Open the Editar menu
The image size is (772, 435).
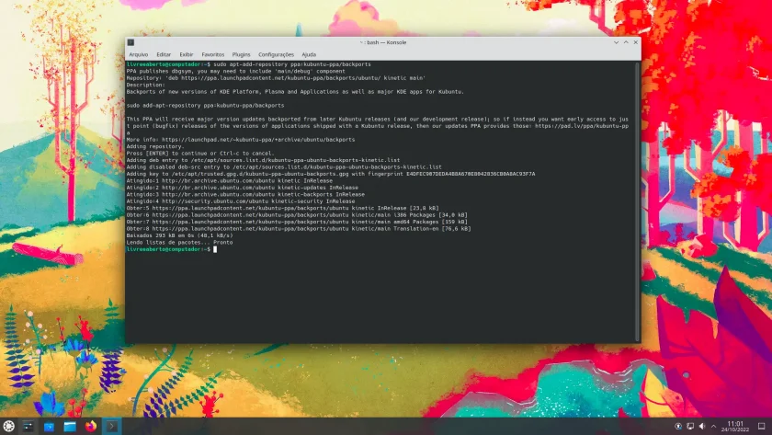164,54
